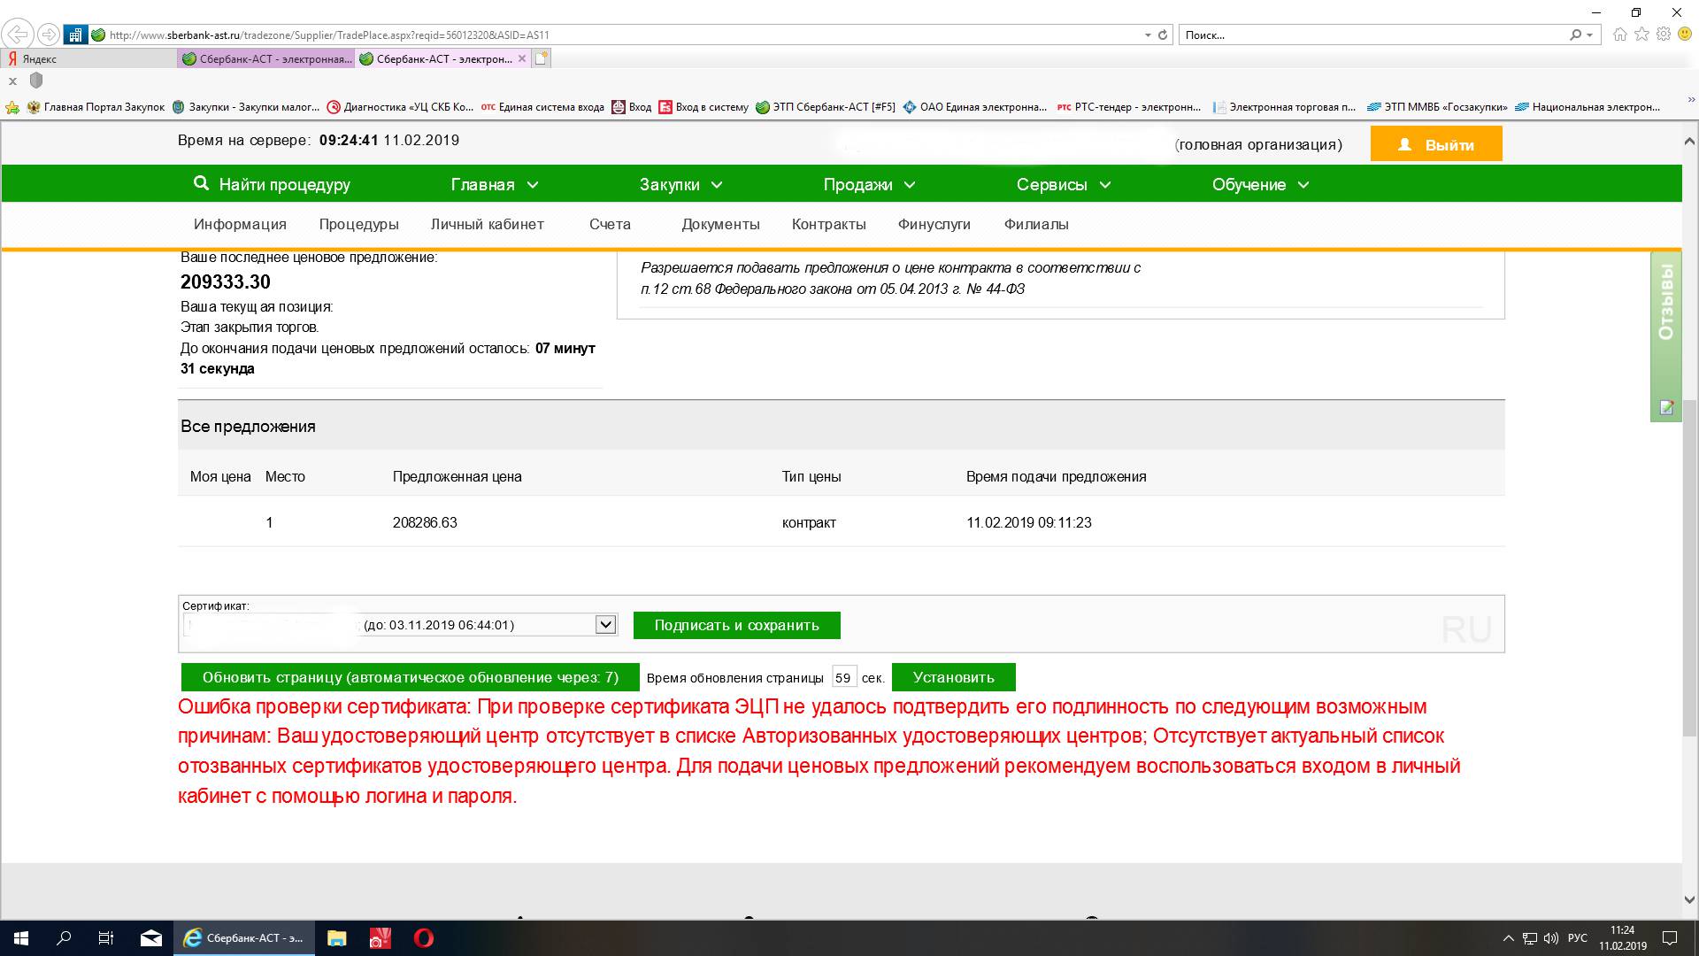This screenshot has height=956, width=1699.
Task: Click the browser refresh icon in address bar
Action: click(1163, 35)
